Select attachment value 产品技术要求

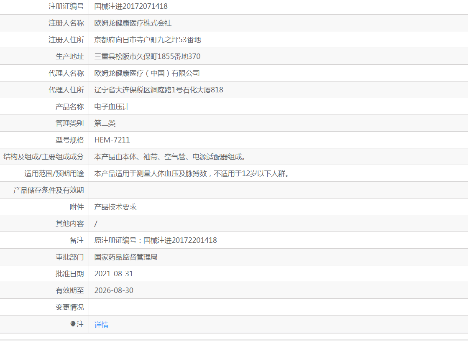tap(115, 207)
